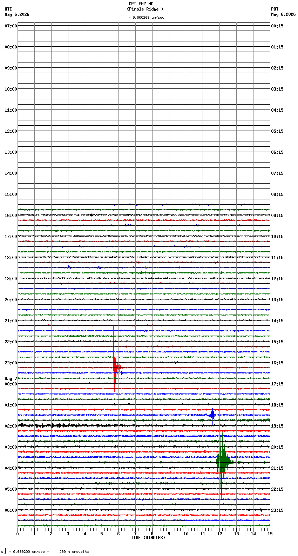This screenshot has height=556, width=298.
Task: Click the station code title 'CPI EHZ NC'
Action: tap(141, 4)
